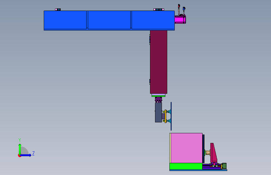Select the maroon vertical column
Screen dimensions: 271x175
[x=159, y=62]
